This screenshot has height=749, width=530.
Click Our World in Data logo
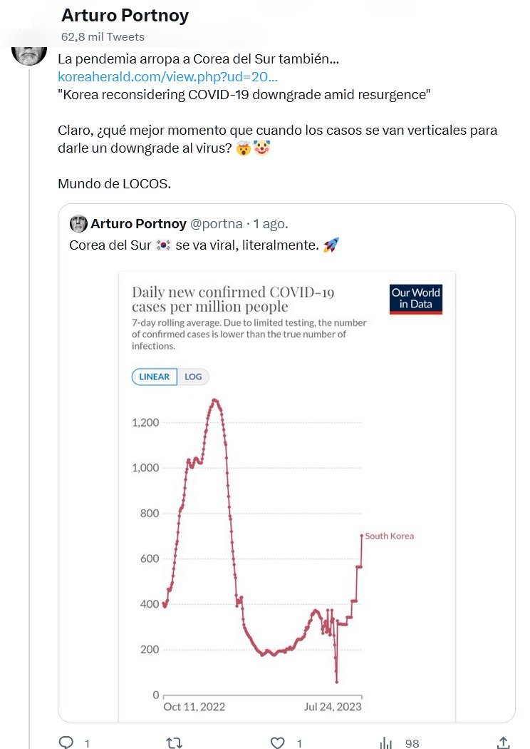click(416, 299)
